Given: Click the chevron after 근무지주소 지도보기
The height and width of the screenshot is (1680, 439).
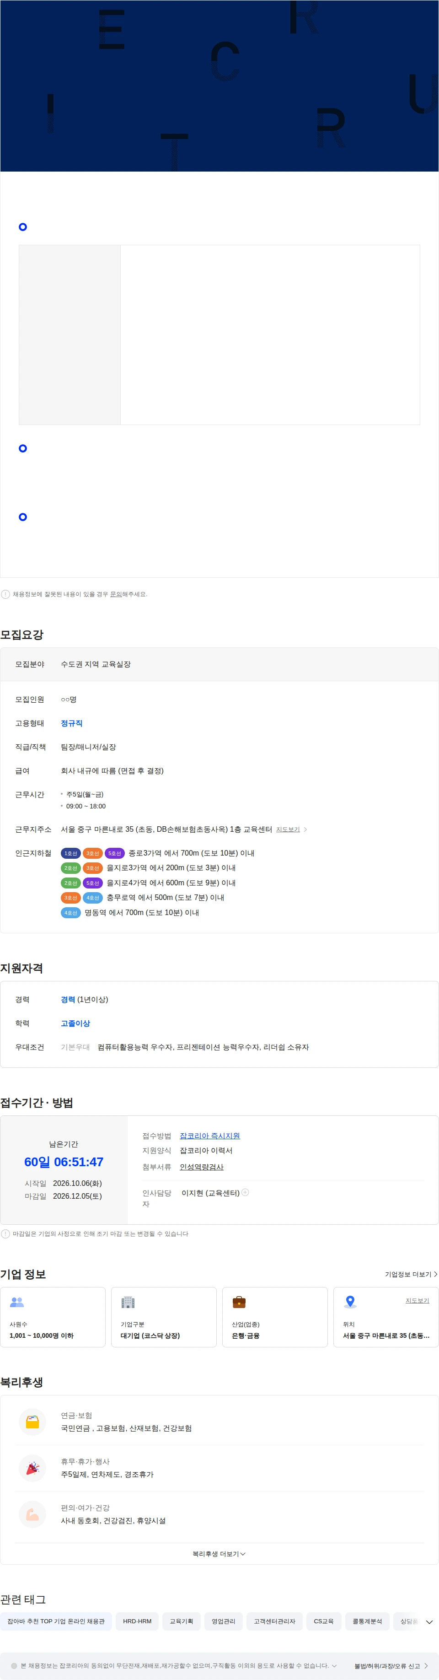Looking at the screenshot, I should pyautogui.click(x=305, y=829).
